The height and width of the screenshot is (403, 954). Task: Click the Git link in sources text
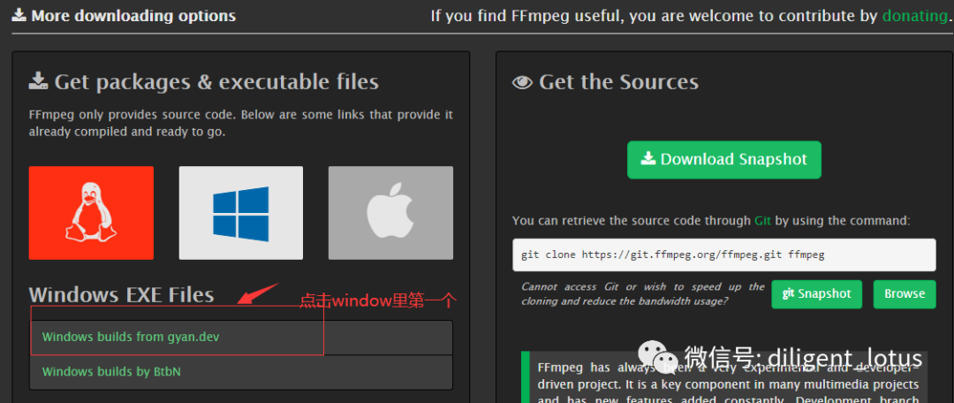(762, 220)
